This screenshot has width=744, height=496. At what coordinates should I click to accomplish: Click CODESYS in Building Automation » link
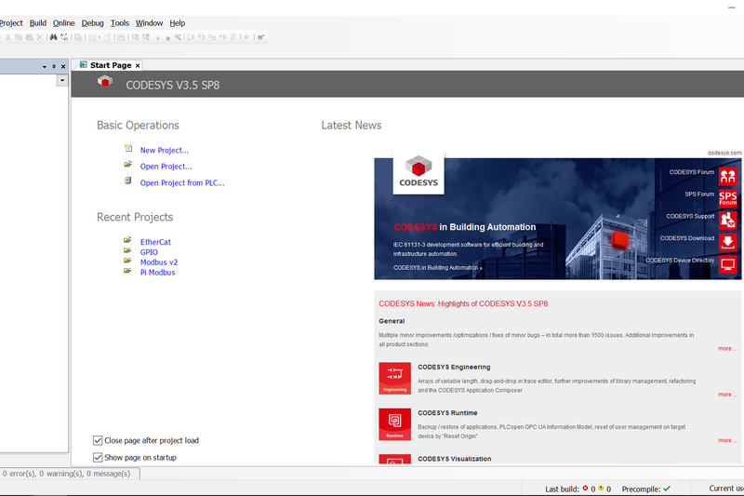437,268
